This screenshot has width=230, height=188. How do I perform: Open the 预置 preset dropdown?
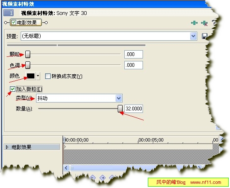[x=194, y=36]
